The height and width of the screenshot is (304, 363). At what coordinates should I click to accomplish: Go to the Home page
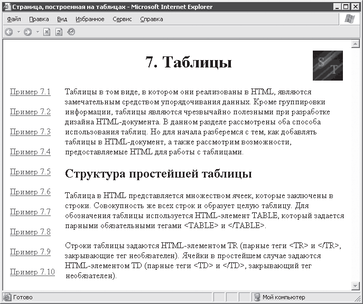click(71, 32)
